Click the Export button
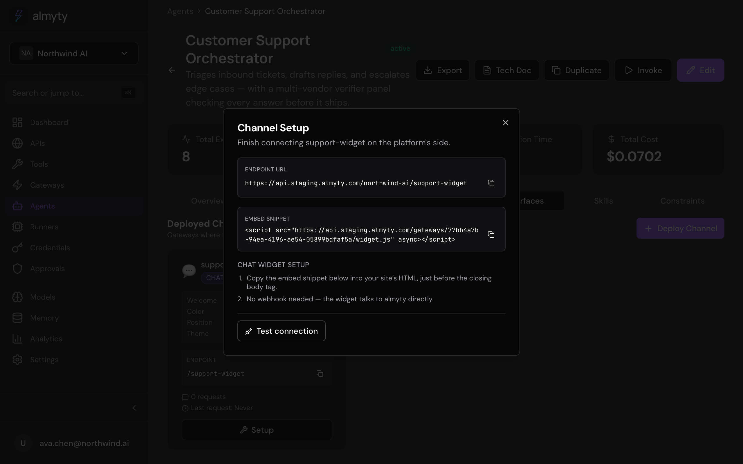Screen dimensions: 743x464 pyautogui.click(x=443, y=70)
